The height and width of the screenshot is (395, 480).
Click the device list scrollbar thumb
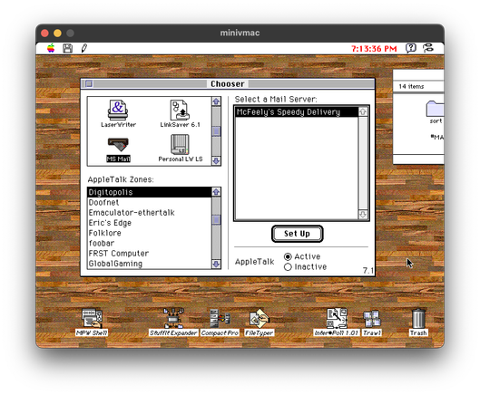pos(216,131)
